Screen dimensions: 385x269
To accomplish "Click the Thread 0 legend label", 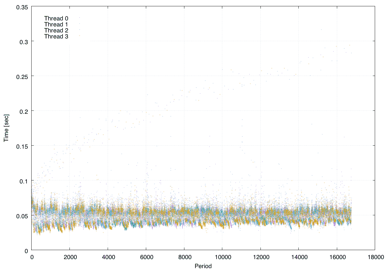I will tap(56, 19).
